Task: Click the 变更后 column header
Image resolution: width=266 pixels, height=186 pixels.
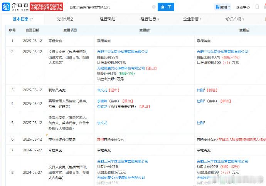Action: tap(244, 30)
